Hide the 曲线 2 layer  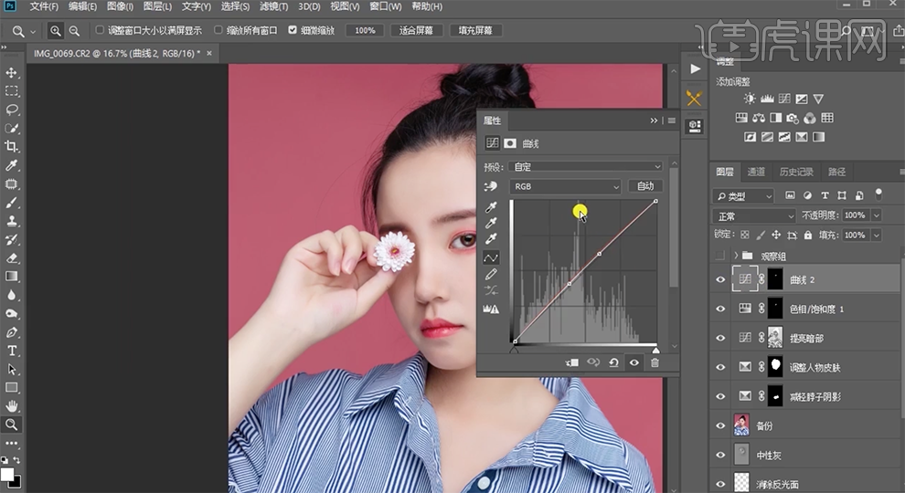point(720,280)
